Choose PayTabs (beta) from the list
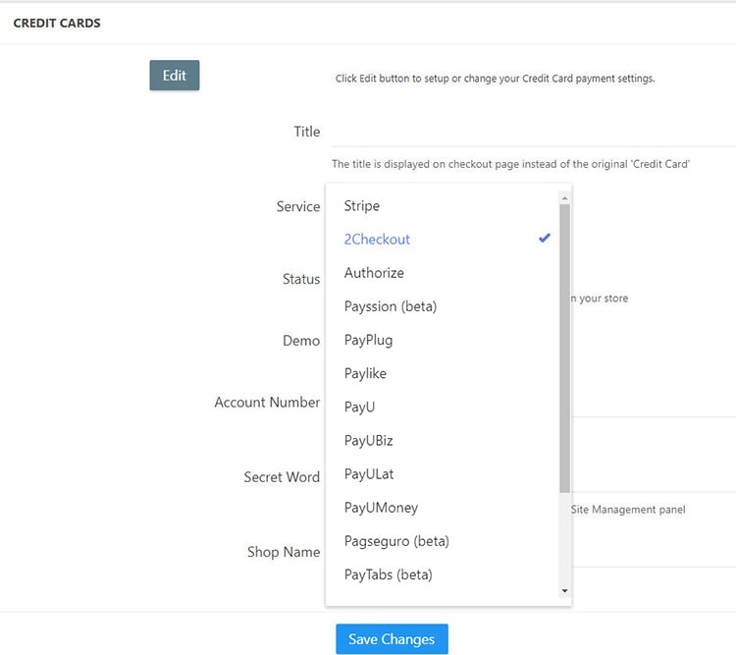 [x=444, y=574]
